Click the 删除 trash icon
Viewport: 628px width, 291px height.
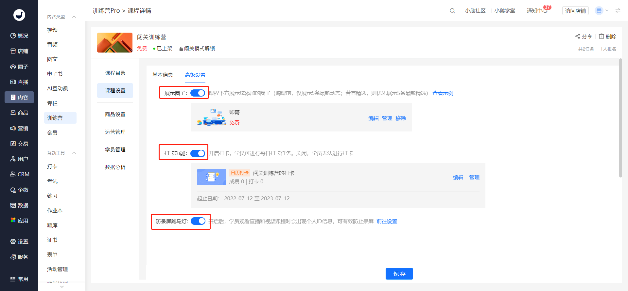tap(601, 37)
